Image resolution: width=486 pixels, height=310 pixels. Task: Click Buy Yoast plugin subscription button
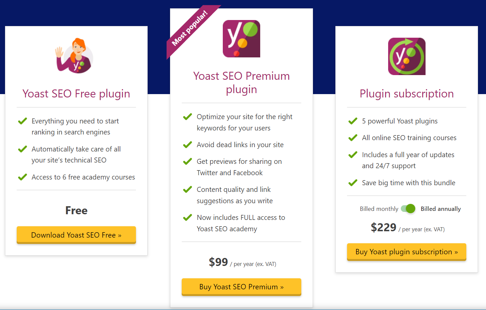coord(407,252)
